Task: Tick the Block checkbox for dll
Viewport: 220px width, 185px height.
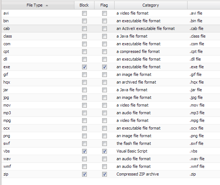Action: tap(84, 59)
